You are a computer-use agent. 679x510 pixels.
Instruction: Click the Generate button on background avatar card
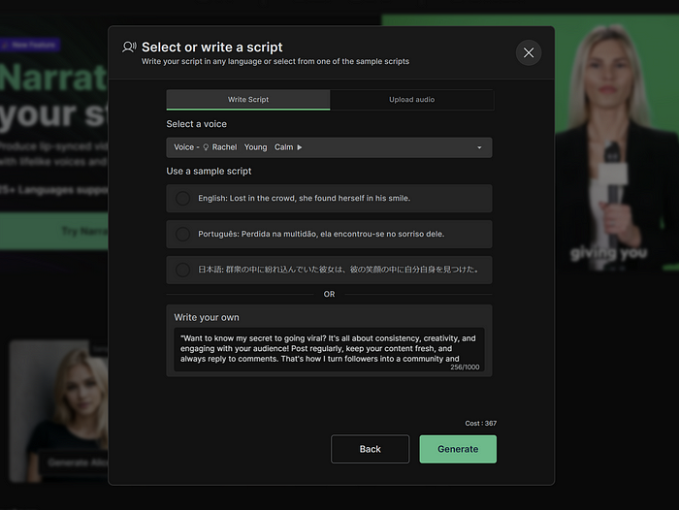point(75,462)
